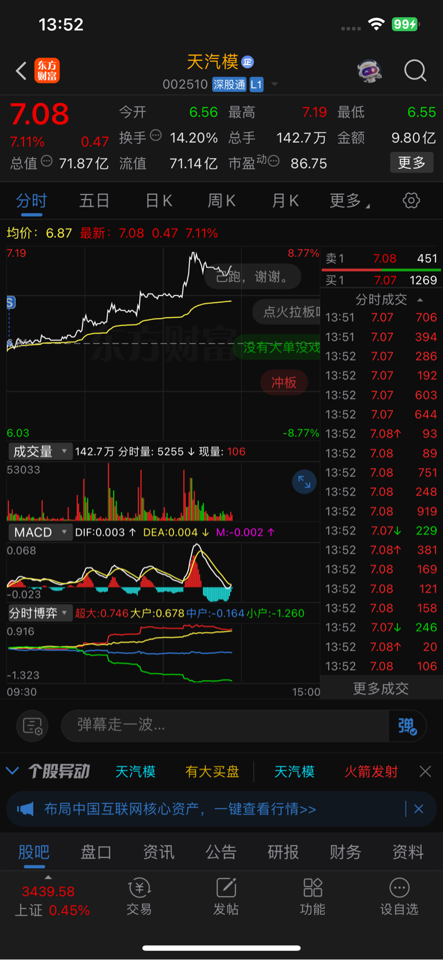Screen dimensions: 443x960
Task: Open MACD indicator dropdown
Action: point(39,532)
